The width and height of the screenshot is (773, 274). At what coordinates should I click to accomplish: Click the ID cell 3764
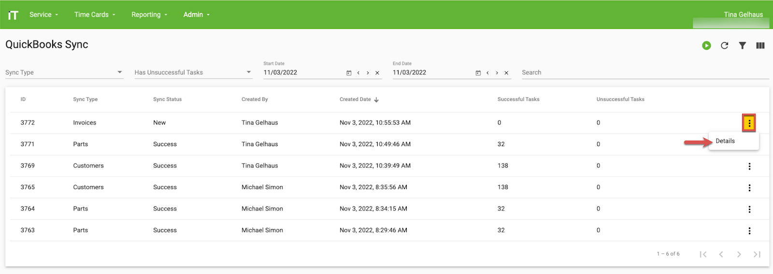28,208
